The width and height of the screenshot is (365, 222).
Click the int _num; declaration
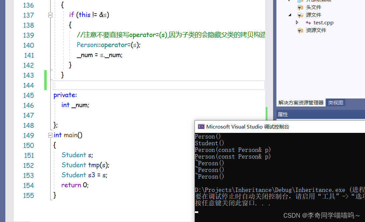click(x=75, y=105)
